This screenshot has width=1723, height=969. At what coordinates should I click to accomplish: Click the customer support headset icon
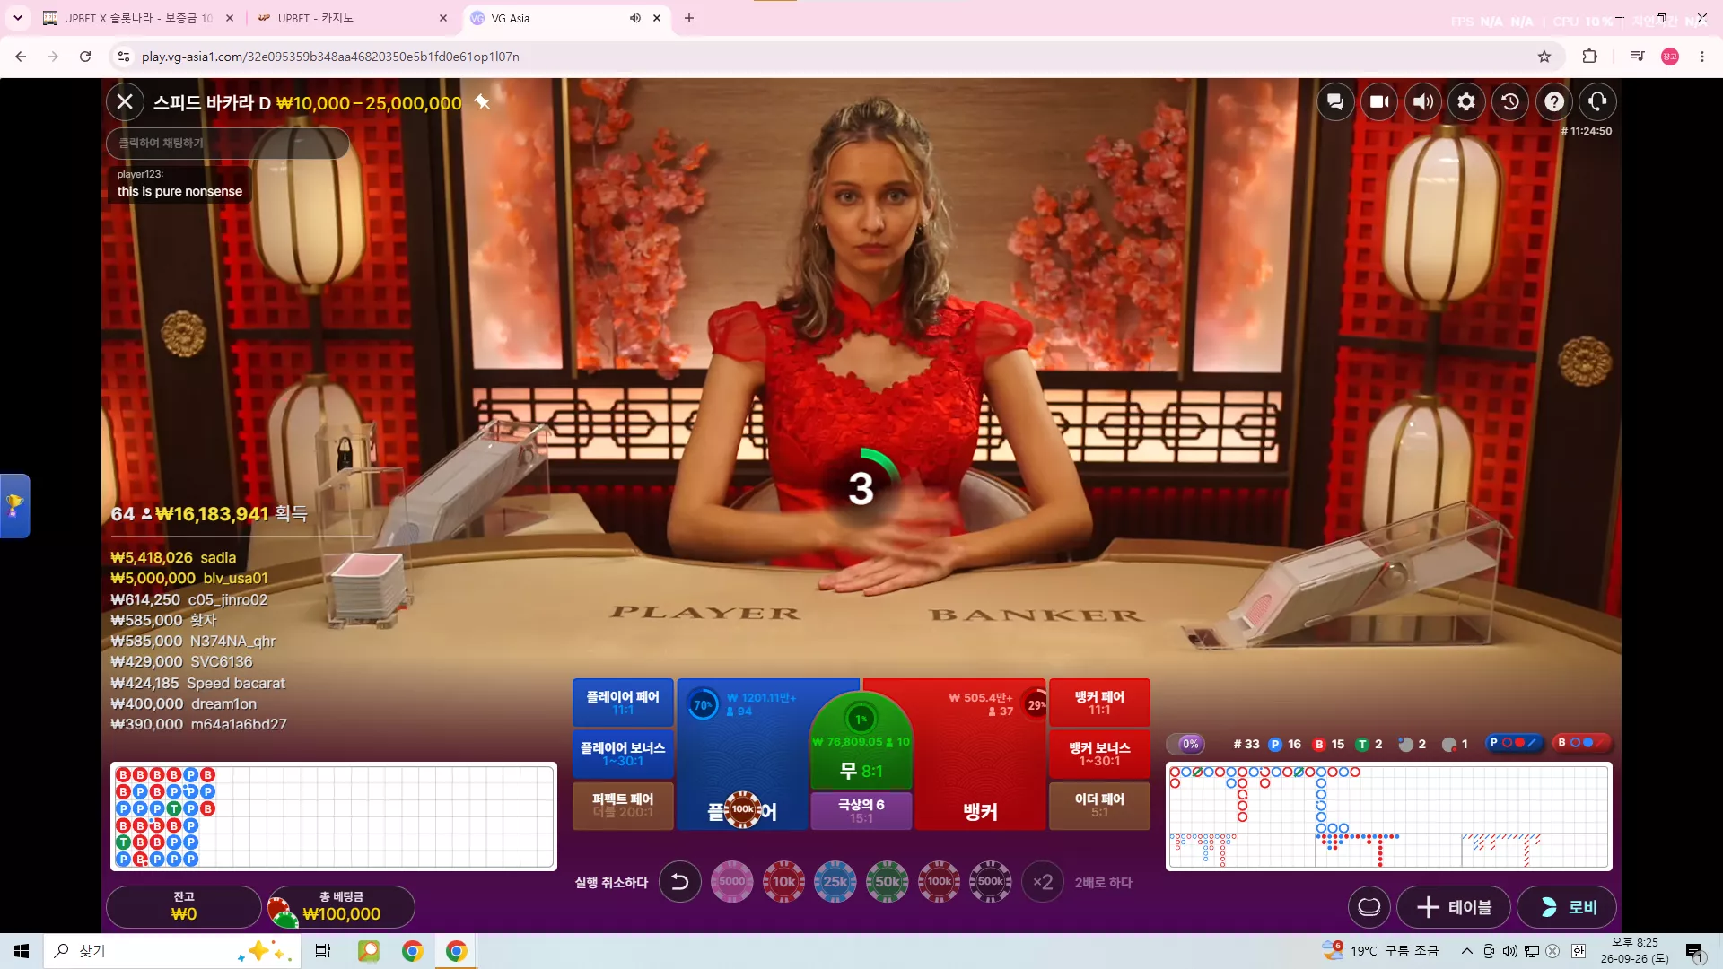coord(1597,102)
